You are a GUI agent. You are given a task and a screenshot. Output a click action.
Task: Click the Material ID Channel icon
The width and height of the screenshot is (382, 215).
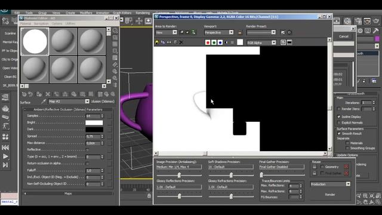(82, 94)
